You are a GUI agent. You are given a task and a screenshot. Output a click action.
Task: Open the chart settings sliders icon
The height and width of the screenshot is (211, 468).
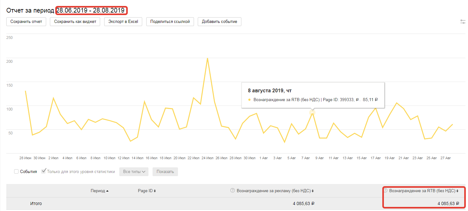463,22
